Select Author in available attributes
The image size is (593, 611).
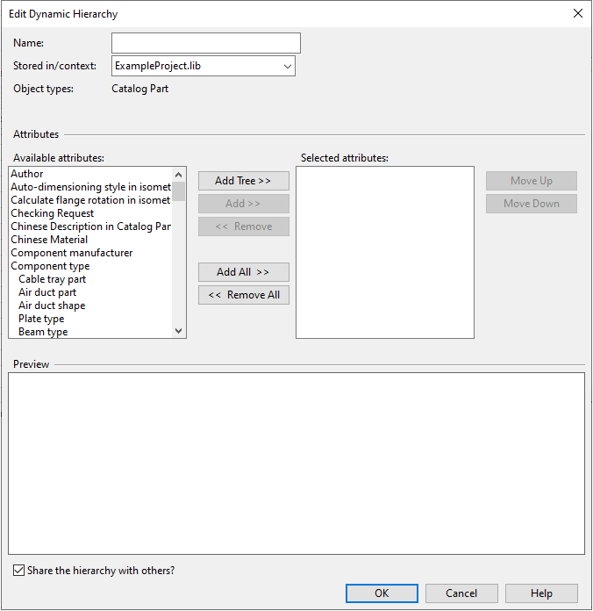click(x=27, y=174)
